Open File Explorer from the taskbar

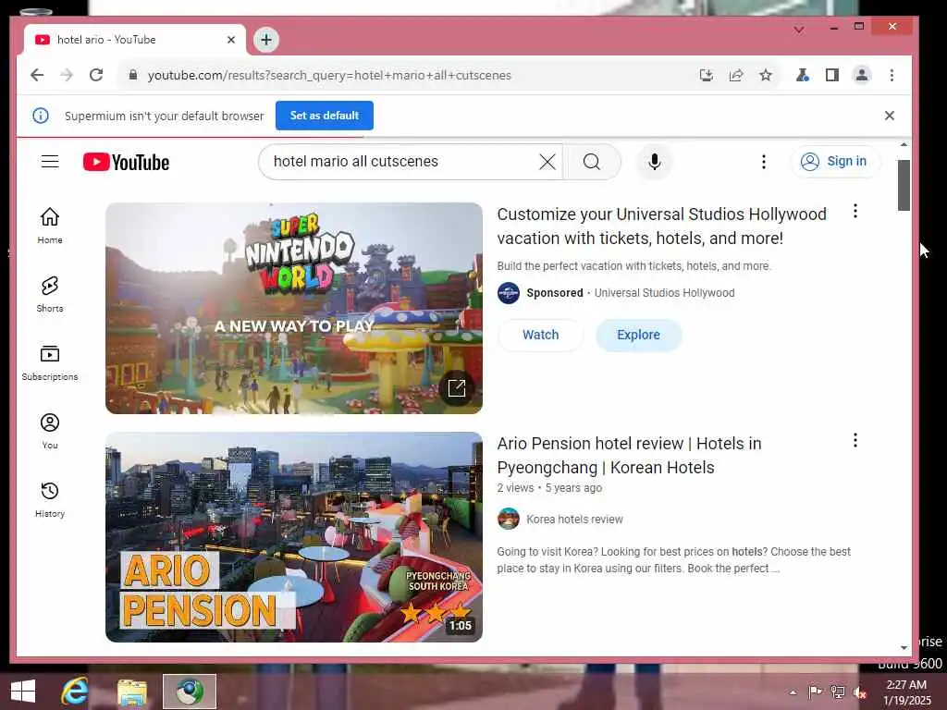click(x=131, y=692)
